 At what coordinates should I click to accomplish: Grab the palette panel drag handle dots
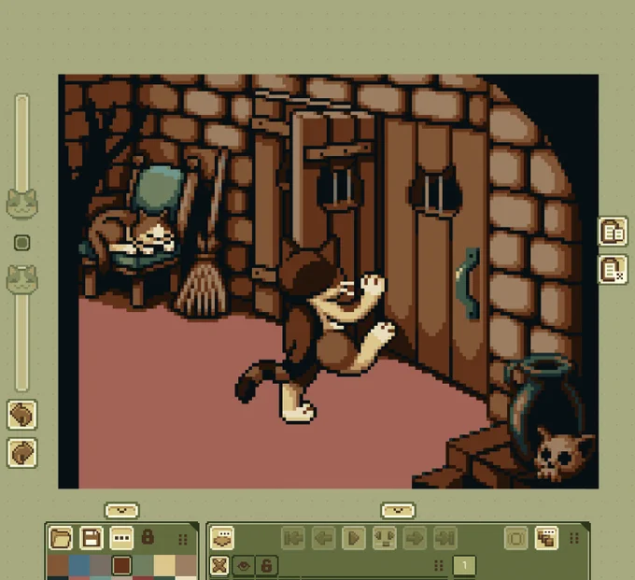click(183, 539)
